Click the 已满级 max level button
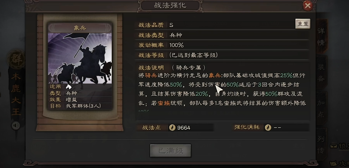349x168 pixels. pyautogui.click(x=171, y=151)
